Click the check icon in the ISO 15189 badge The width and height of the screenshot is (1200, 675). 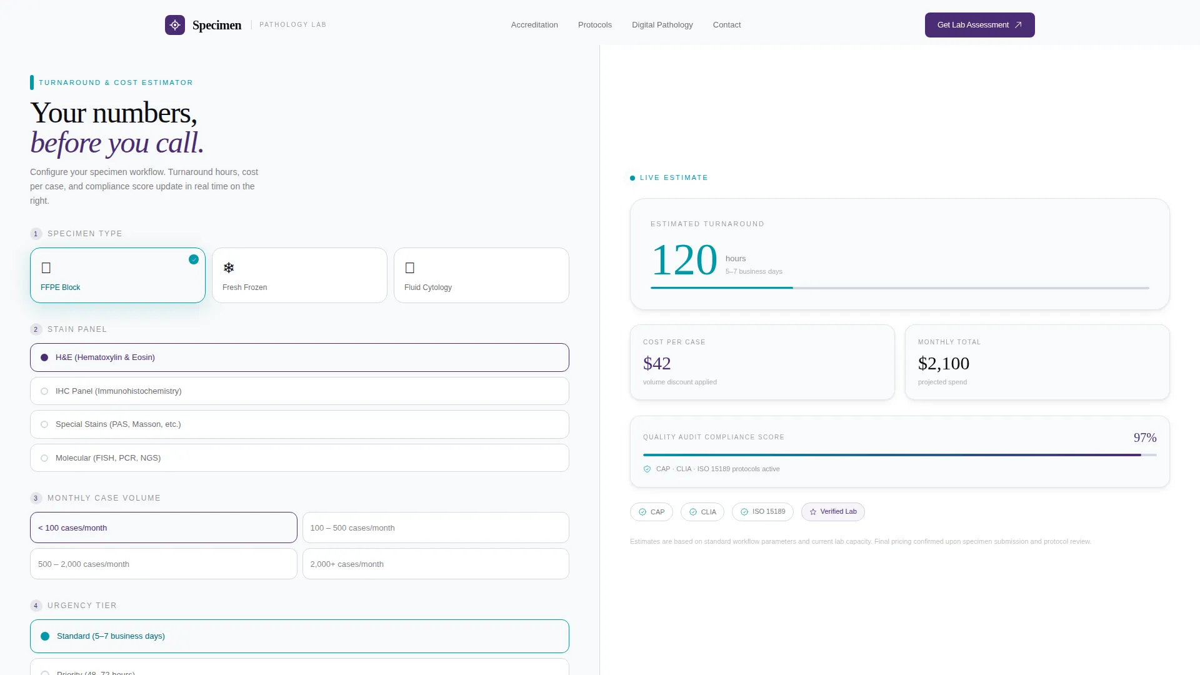pyautogui.click(x=744, y=512)
